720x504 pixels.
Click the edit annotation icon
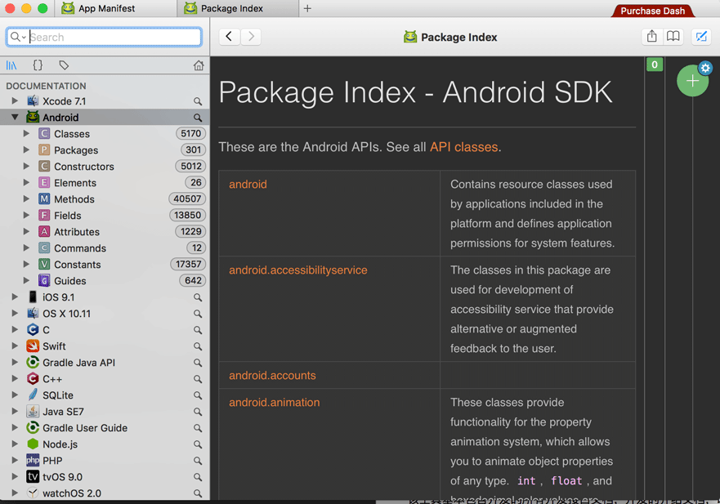pyautogui.click(x=701, y=37)
